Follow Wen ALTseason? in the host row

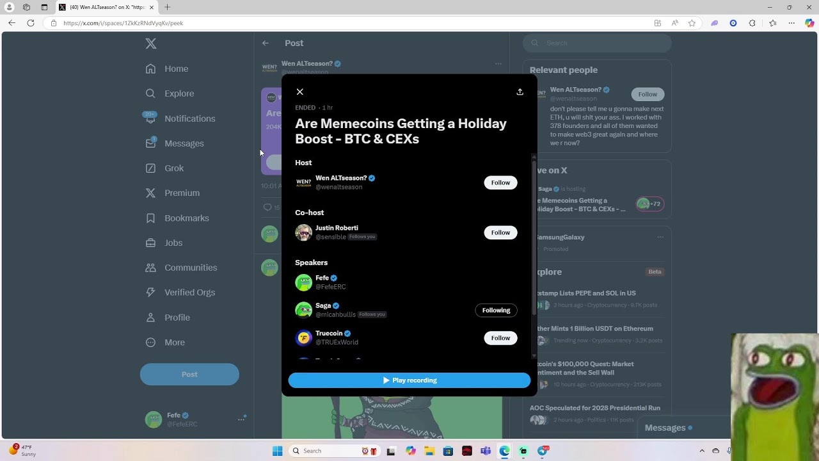500,182
